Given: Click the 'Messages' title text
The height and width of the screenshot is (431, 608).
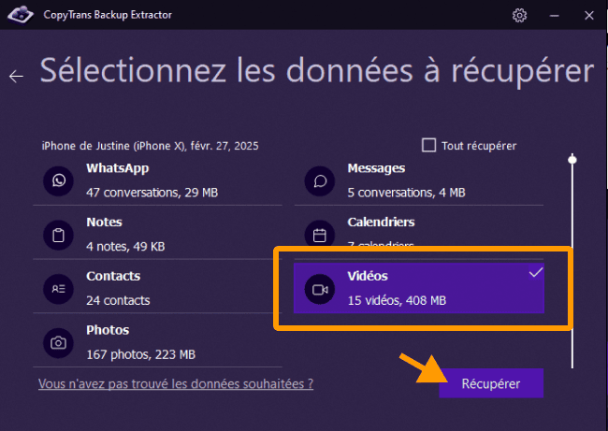Looking at the screenshot, I should coord(376,168).
